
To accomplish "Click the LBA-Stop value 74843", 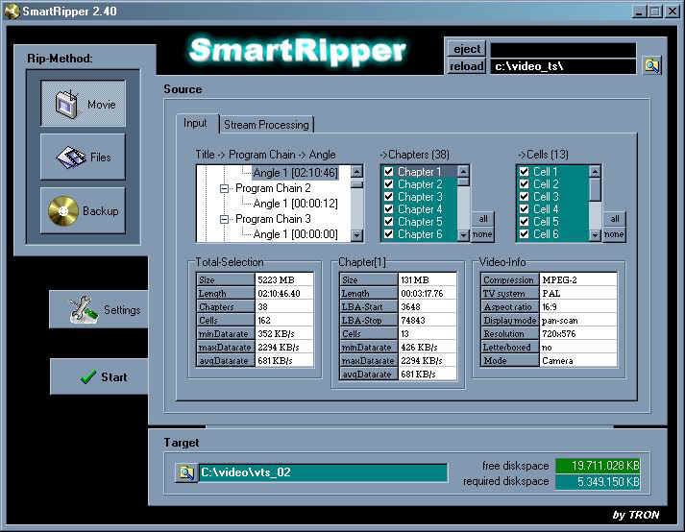I will (428, 321).
